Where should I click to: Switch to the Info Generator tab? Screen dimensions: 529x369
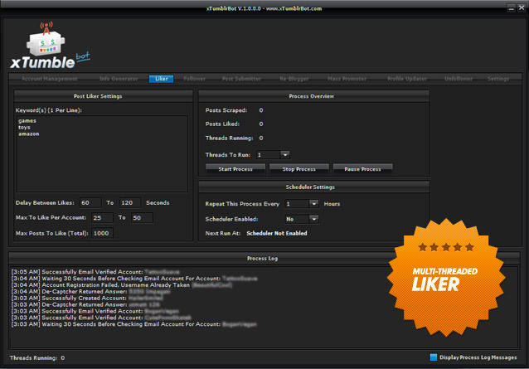pyautogui.click(x=119, y=79)
